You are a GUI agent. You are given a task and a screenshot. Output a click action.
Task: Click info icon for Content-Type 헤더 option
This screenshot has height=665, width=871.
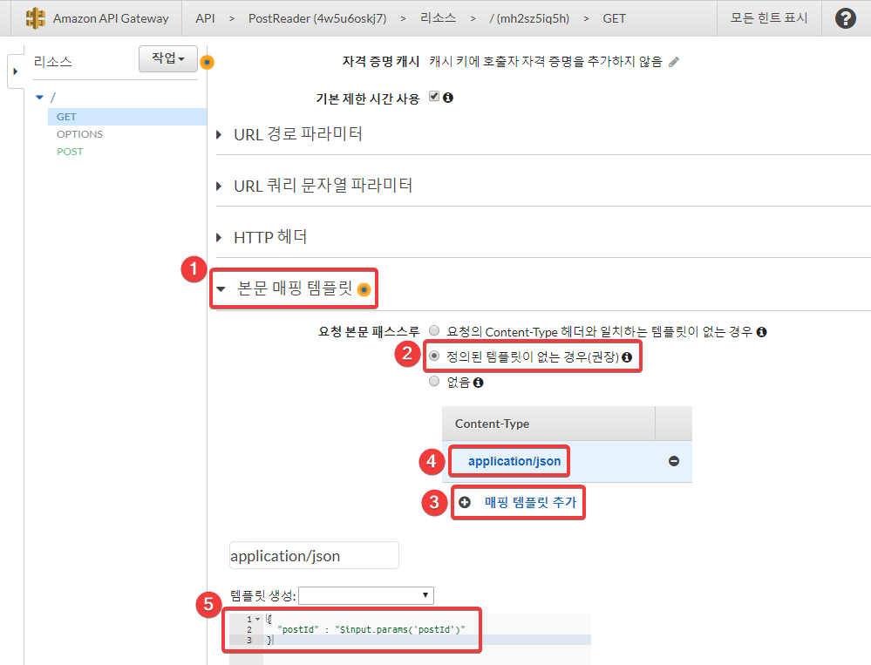click(x=761, y=332)
